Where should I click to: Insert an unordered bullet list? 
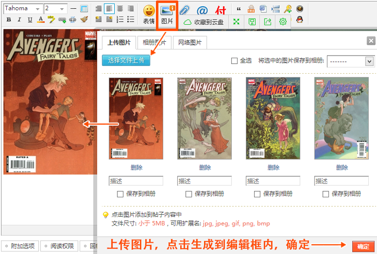pyautogui.click(x=131, y=19)
